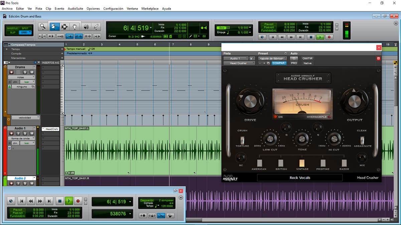Rewind in the floating Transport window

pos(31,201)
